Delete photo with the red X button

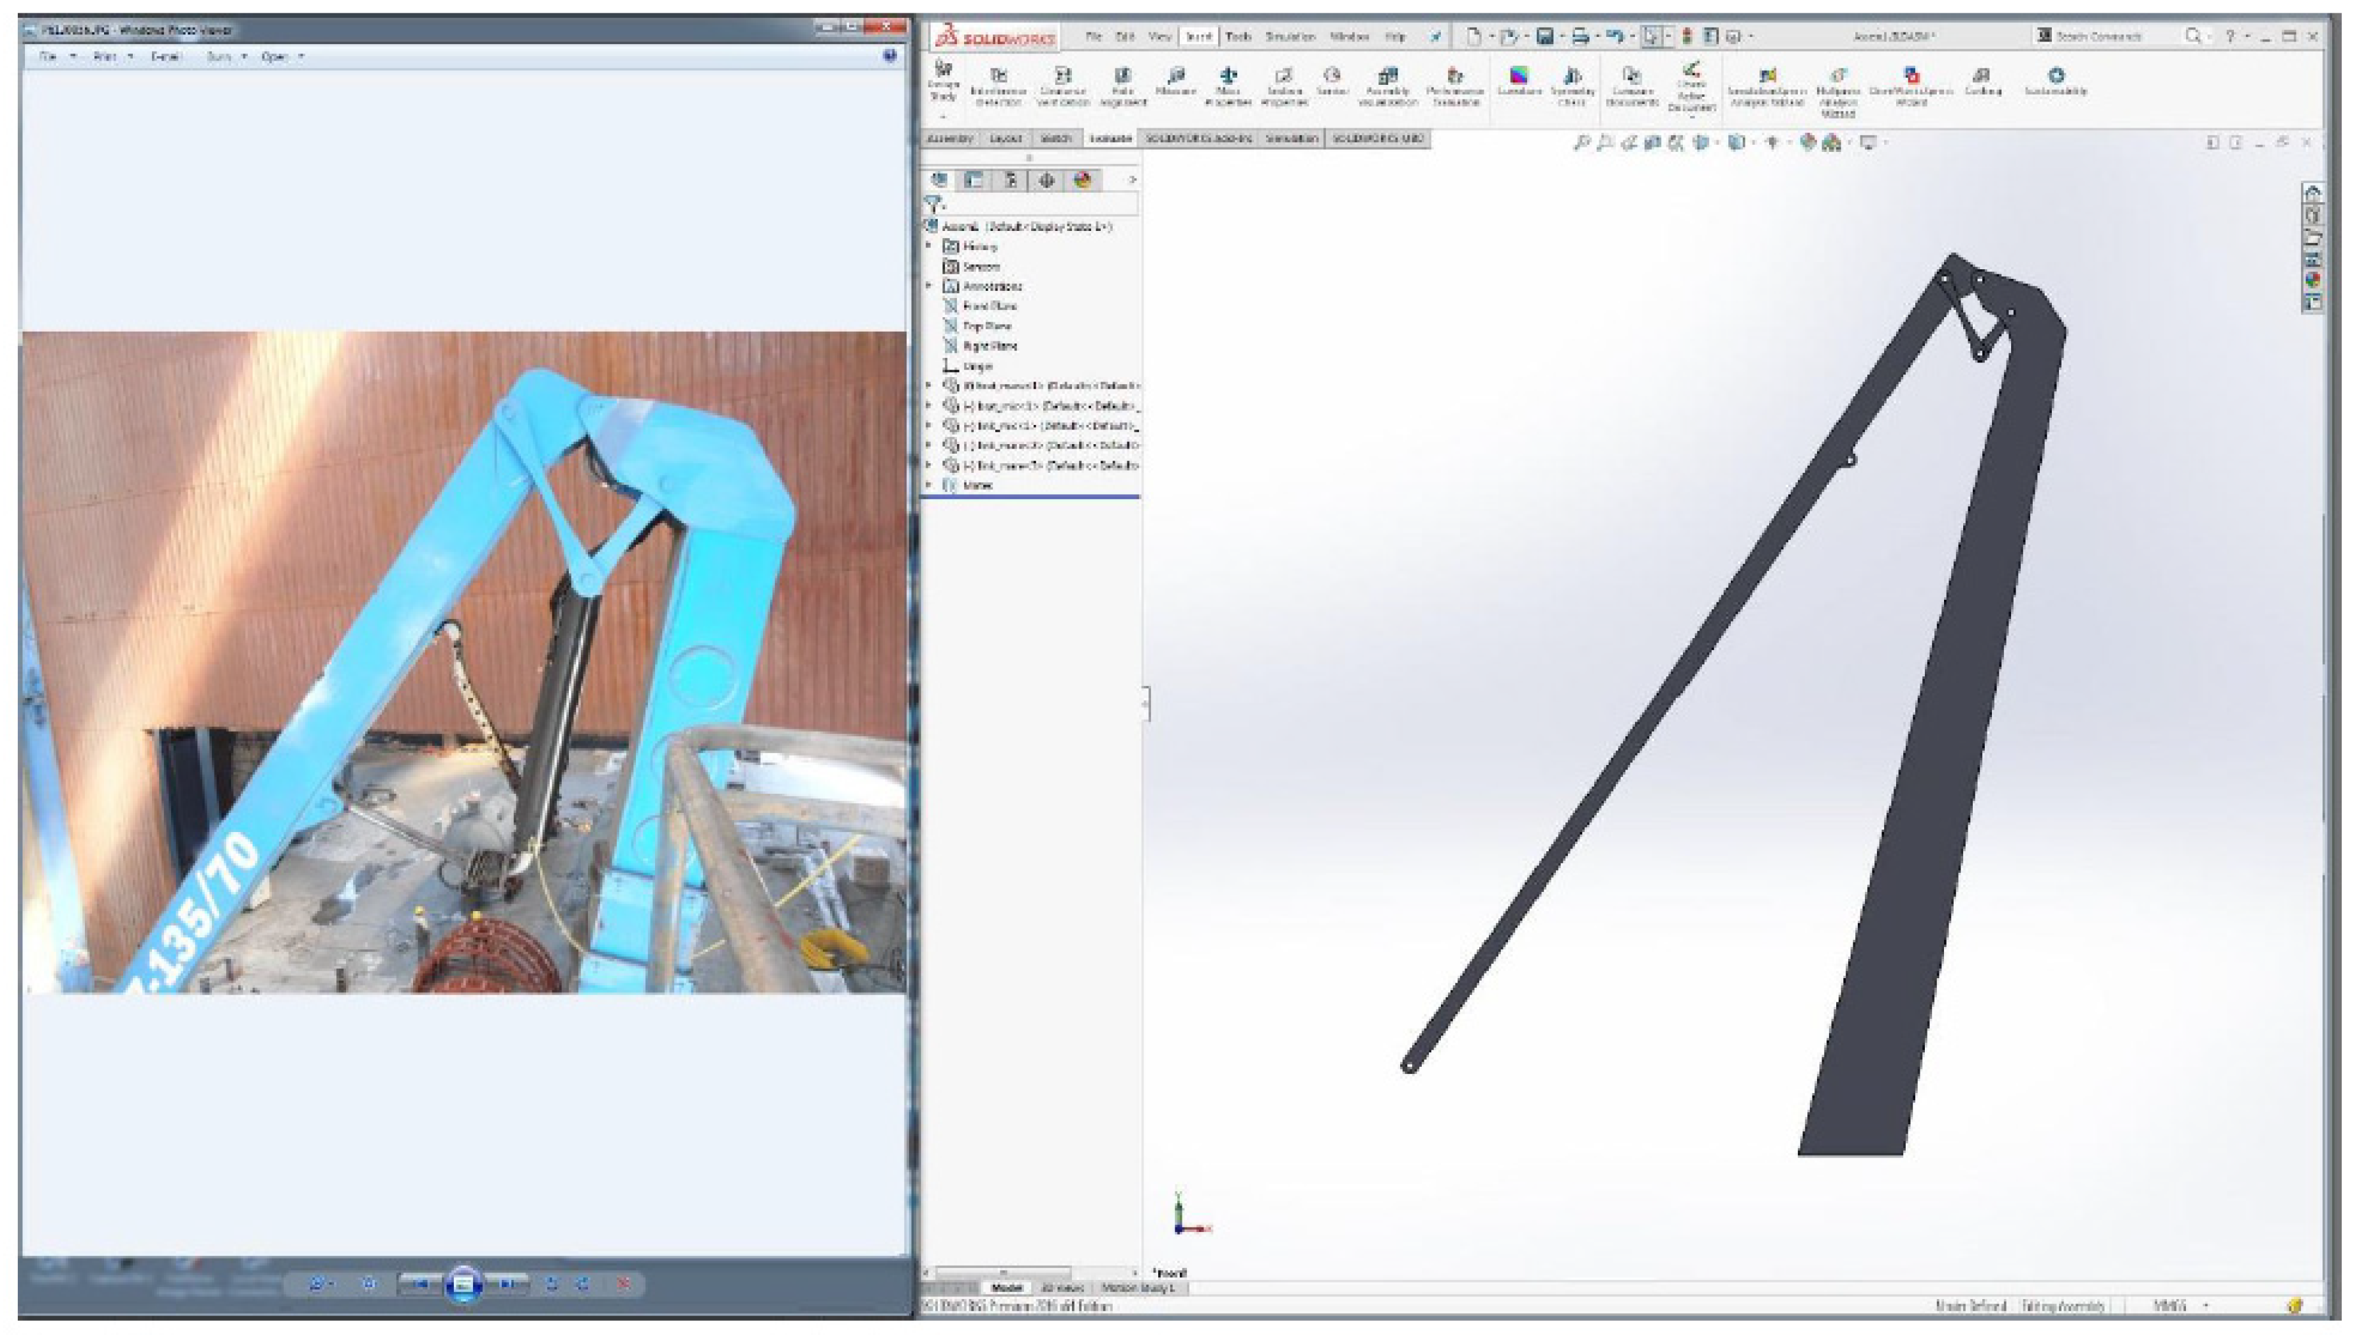pos(623,1283)
